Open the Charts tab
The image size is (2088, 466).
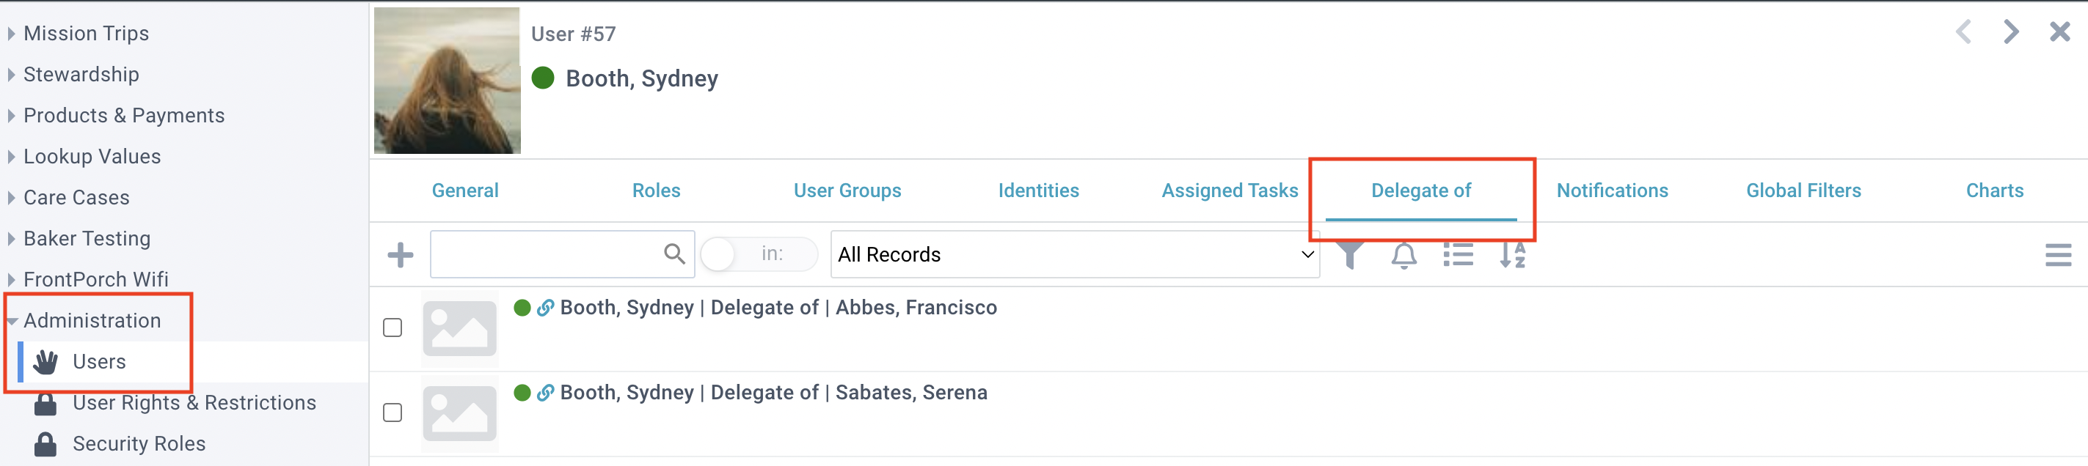[x=1995, y=191]
